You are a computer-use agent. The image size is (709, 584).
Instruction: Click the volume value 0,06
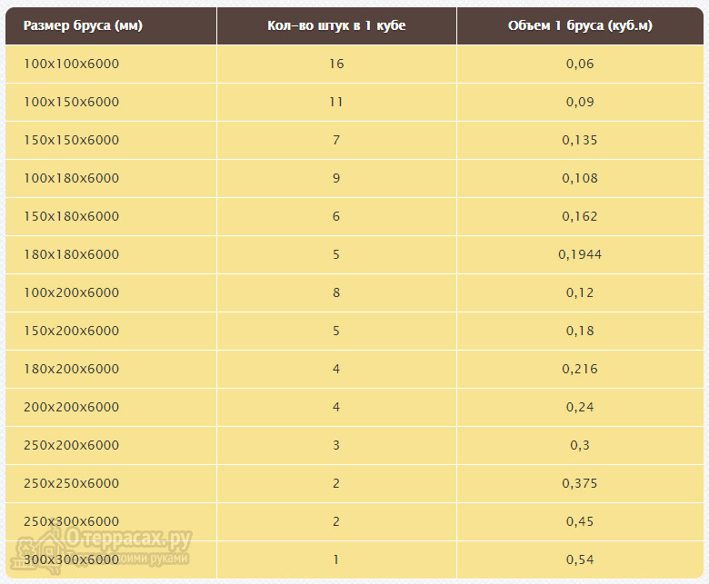(x=580, y=64)
